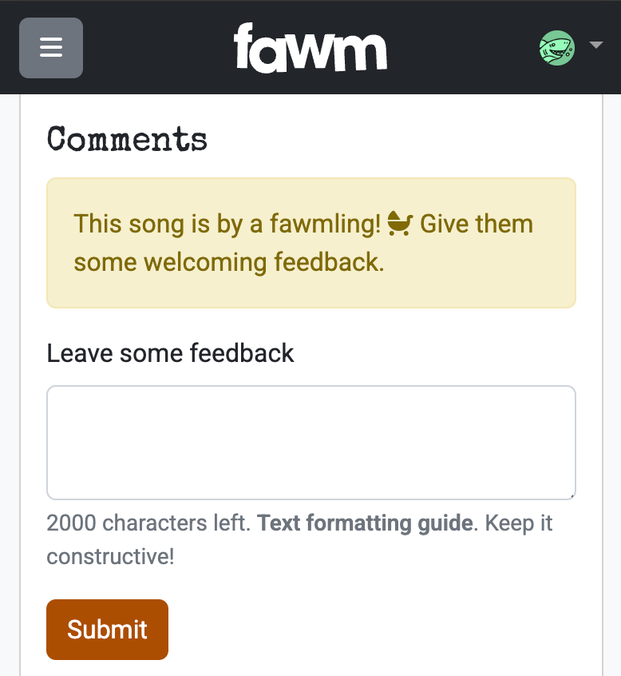Submit your feedback comment
The image size is (621, 676).
point(107,630)
